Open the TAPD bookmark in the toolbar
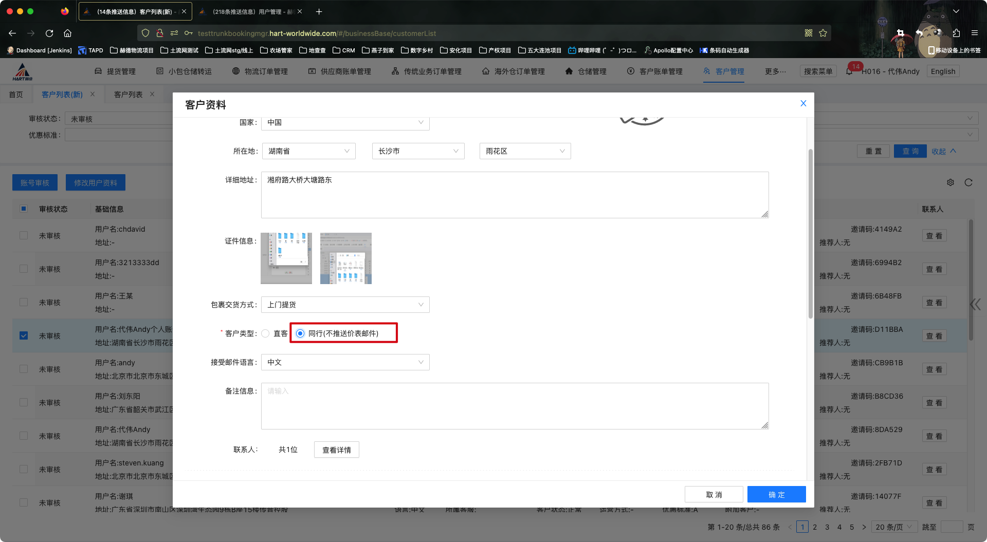 pyautogui.click(x=90, y=50)
